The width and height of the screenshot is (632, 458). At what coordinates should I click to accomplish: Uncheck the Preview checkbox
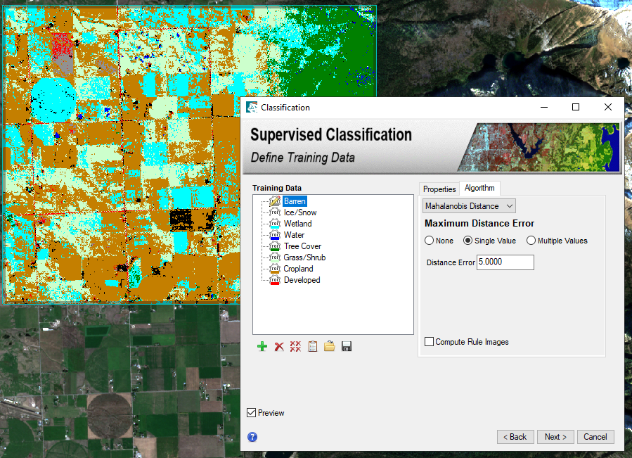[252, 413]
